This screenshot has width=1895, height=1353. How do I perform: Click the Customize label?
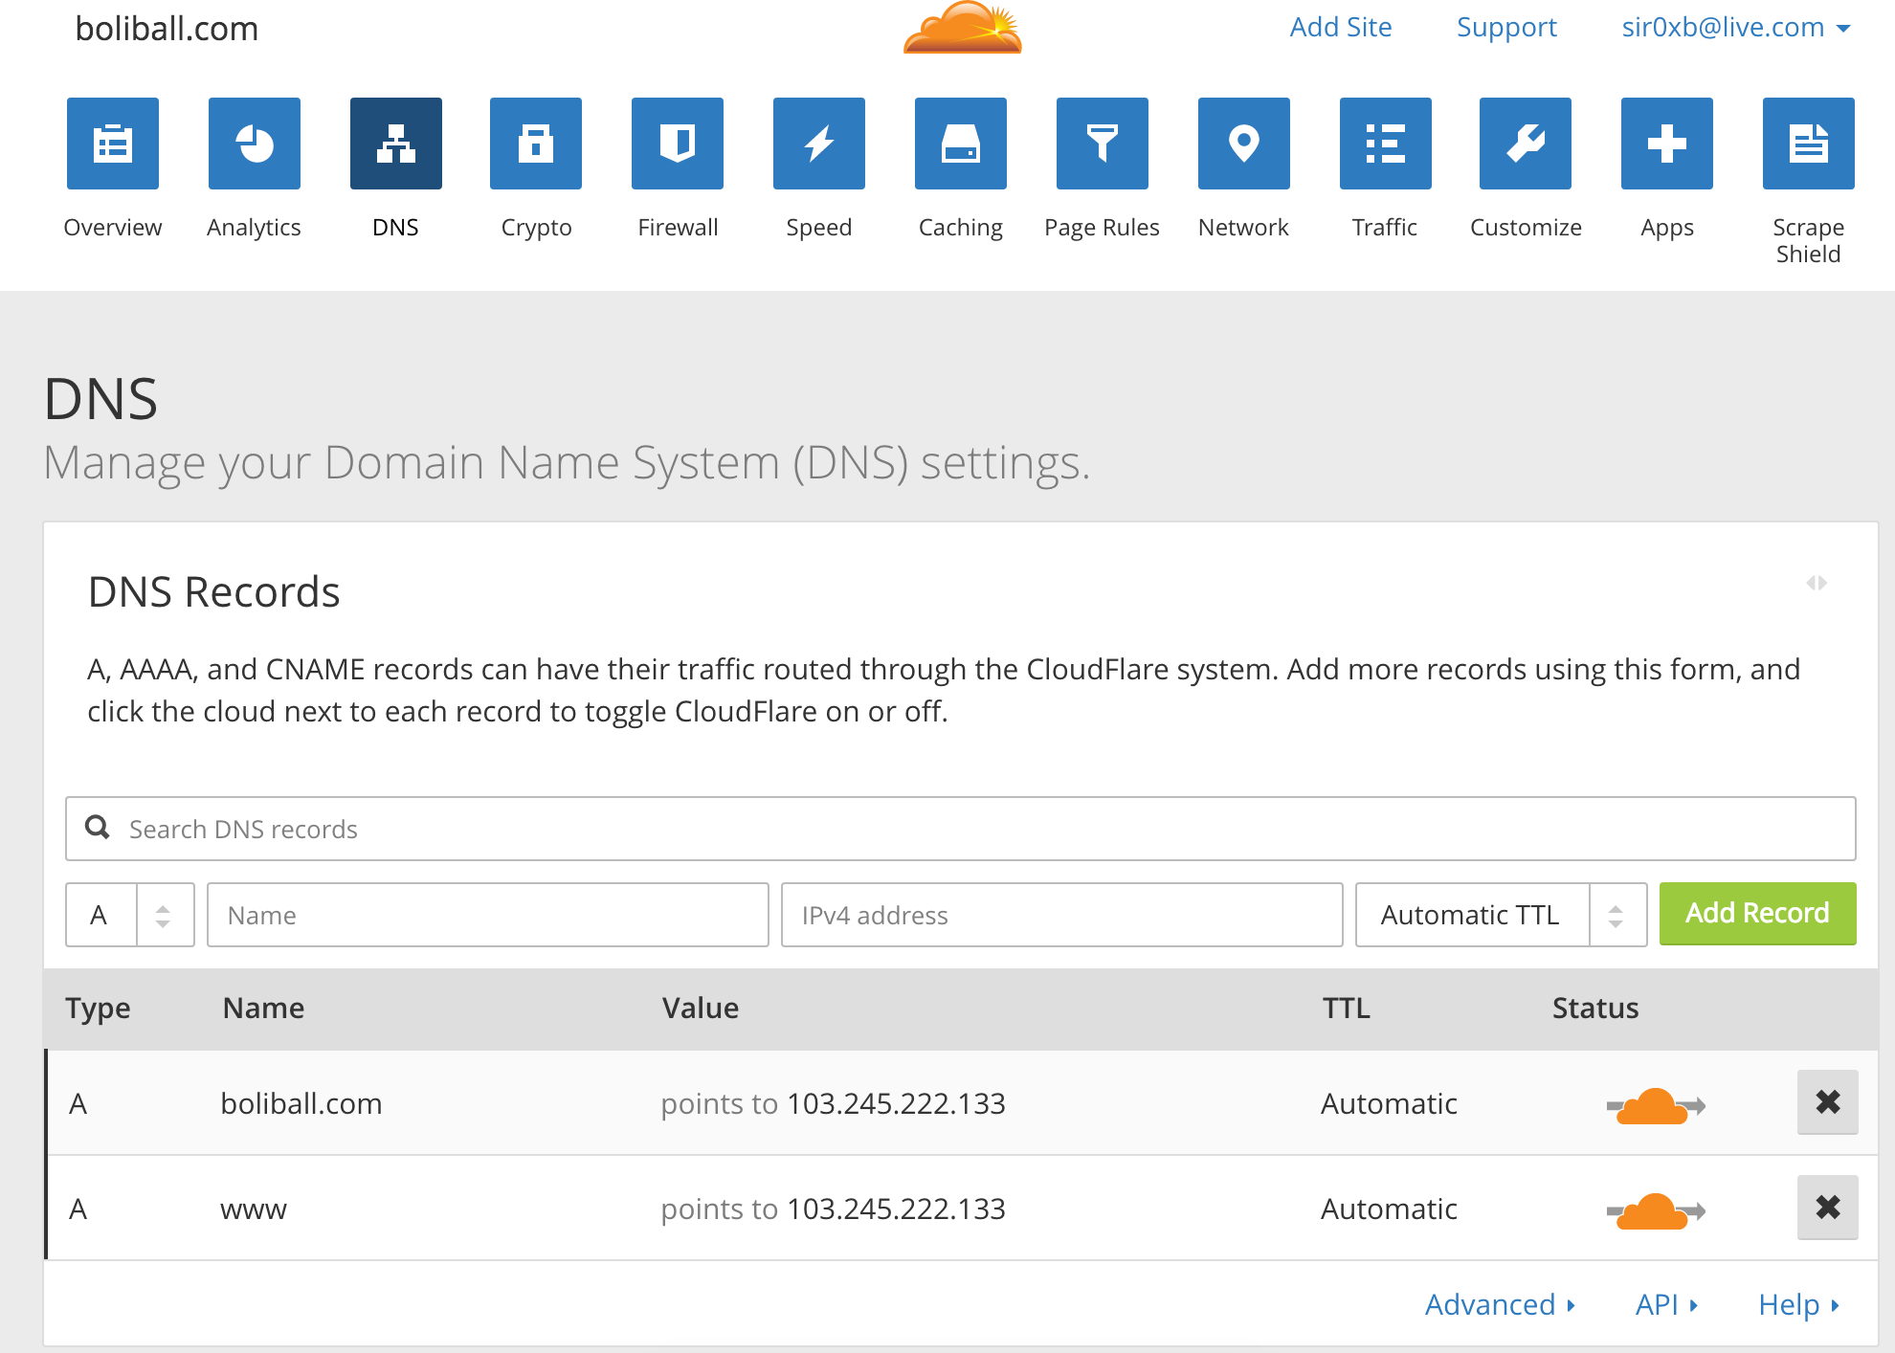tap(1526, 227)
